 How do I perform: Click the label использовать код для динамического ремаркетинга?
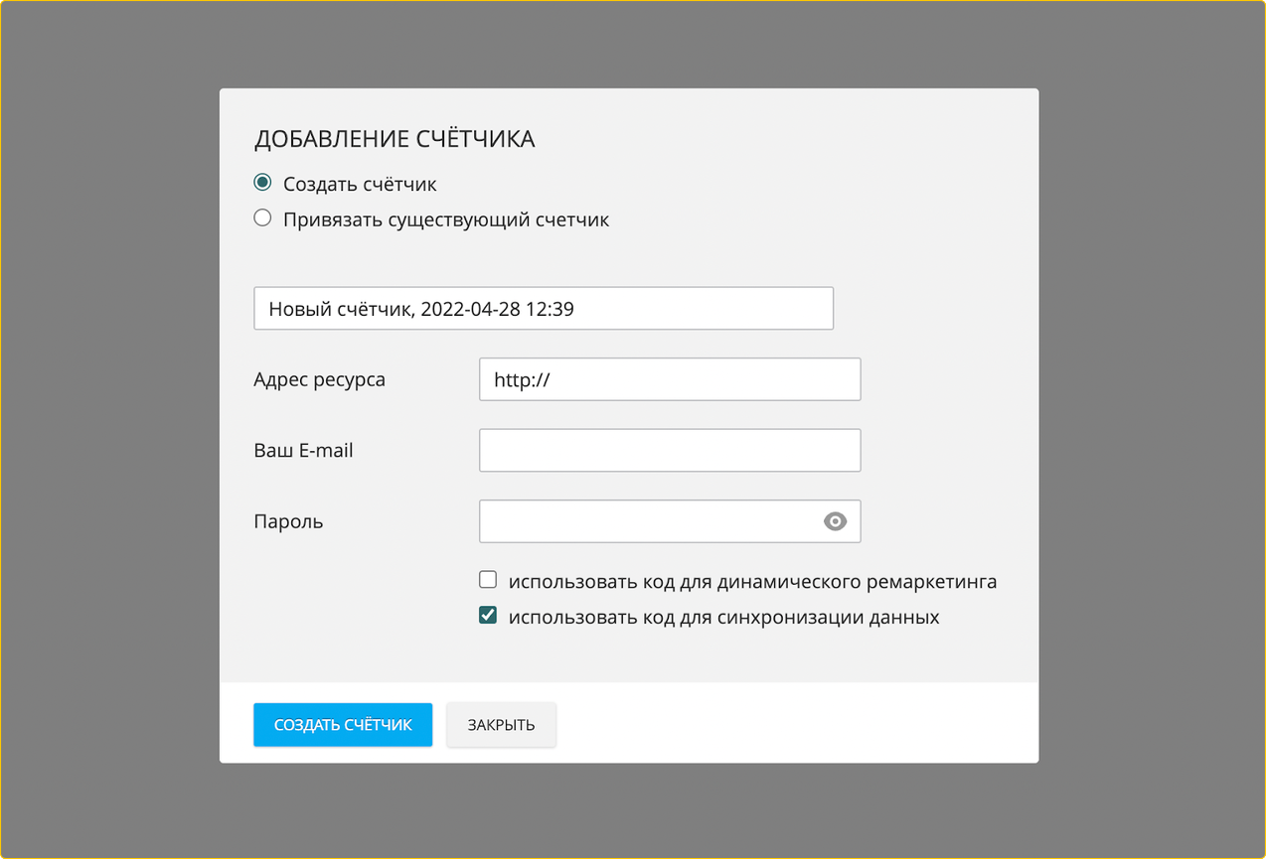pyautogui.click(x=752, y=581)
